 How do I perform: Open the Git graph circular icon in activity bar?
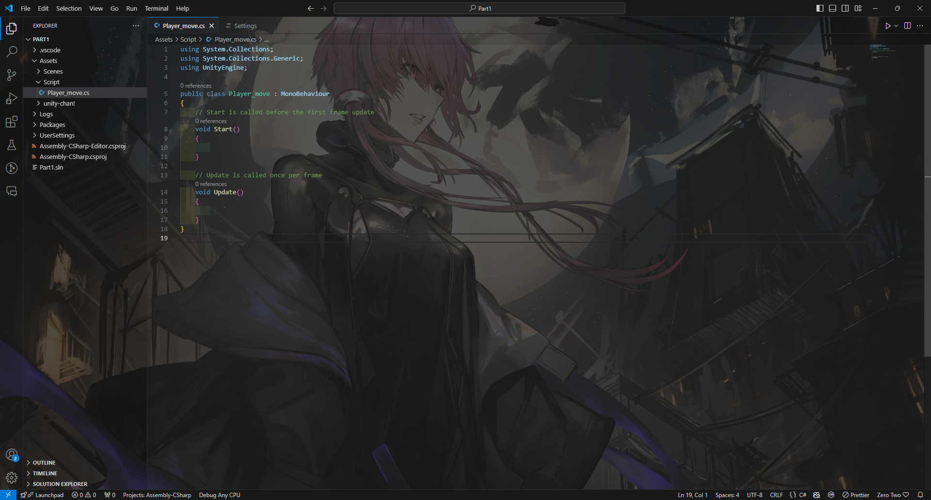pyautogui.click(x=12, y=168)
